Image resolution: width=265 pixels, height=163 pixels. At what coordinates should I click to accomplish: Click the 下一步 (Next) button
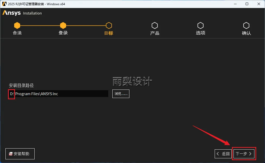(244, 154)
